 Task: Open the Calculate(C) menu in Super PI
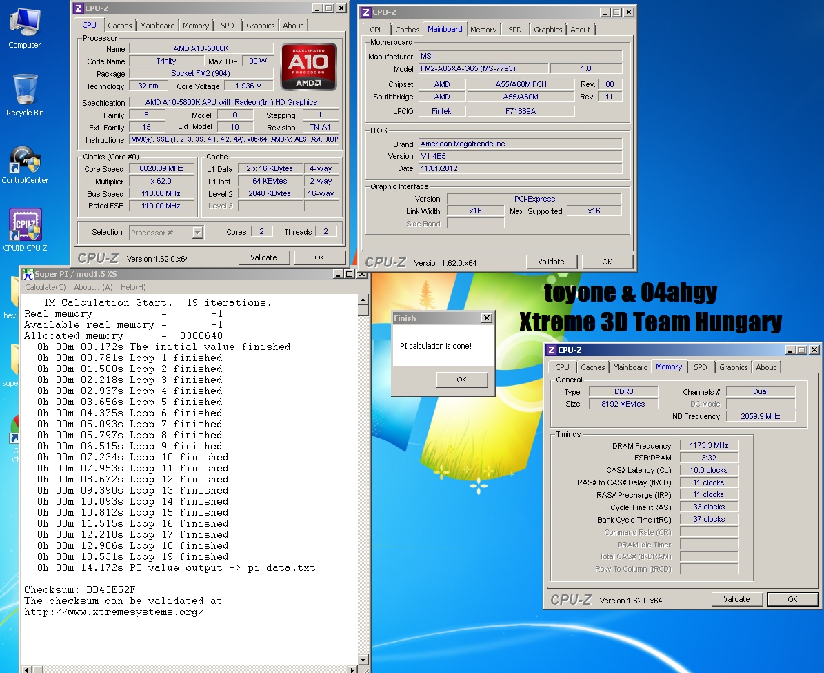pos(46,287)
